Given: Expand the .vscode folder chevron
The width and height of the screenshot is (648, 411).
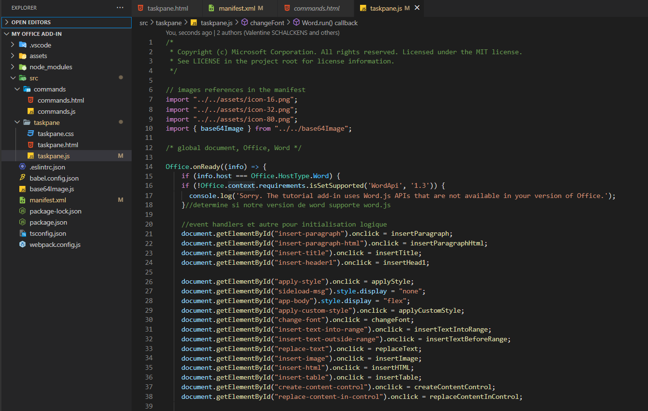Looking at the screenshot, I should [13, 45].
